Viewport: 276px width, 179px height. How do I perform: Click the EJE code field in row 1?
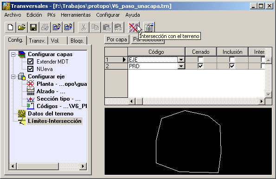coord(153,60)
